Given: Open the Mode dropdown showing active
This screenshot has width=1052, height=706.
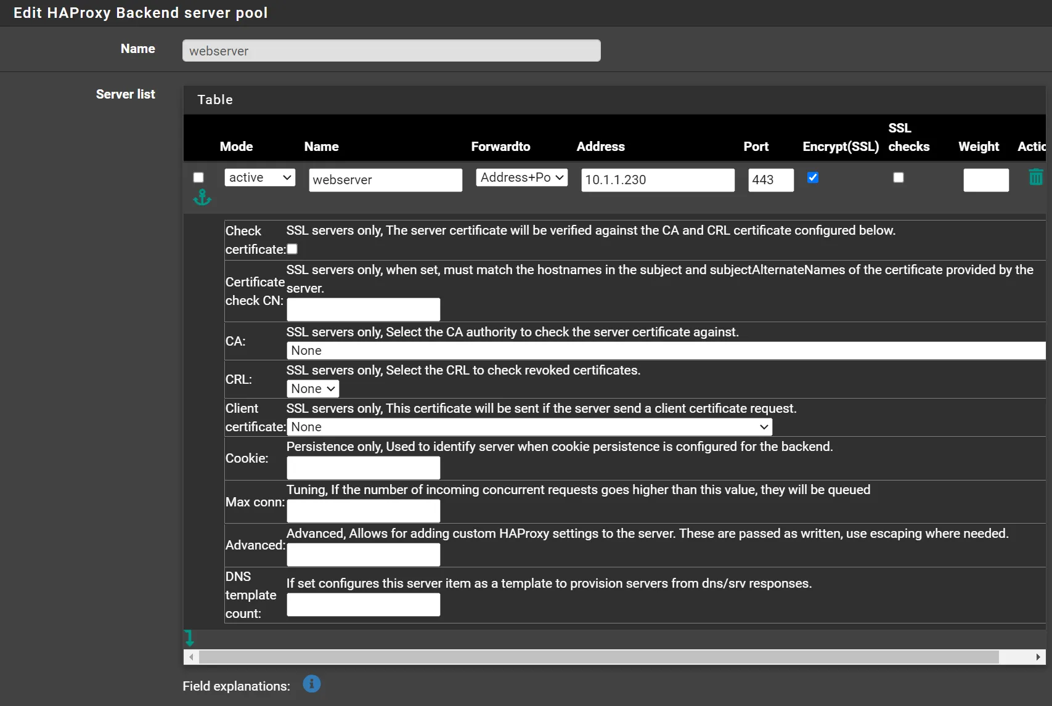Looking at the screenshot, I should tap(259, 177).
